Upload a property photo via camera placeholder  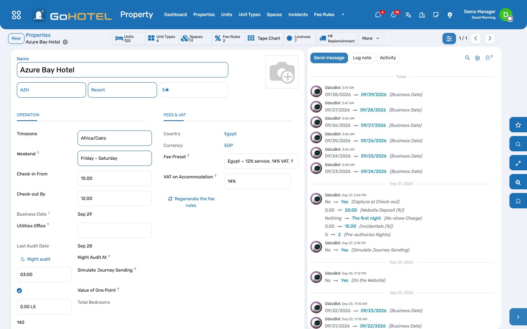282,72
